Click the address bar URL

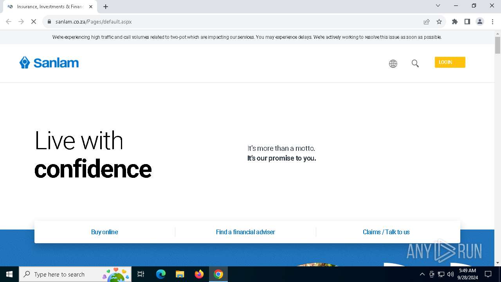pos(94,22)
